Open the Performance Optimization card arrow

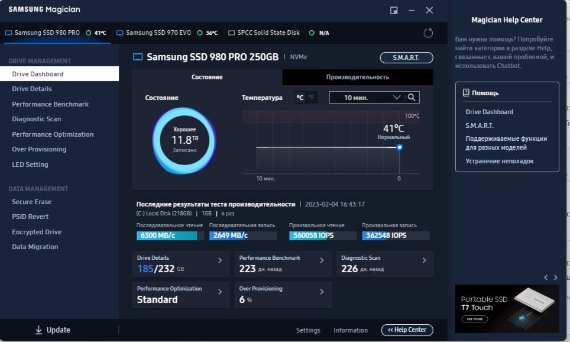tap(220, 292)
